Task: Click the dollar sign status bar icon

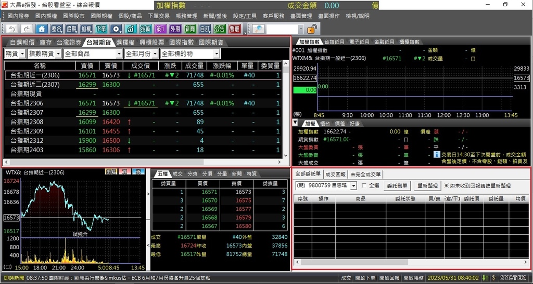Action: pos(493,278)
